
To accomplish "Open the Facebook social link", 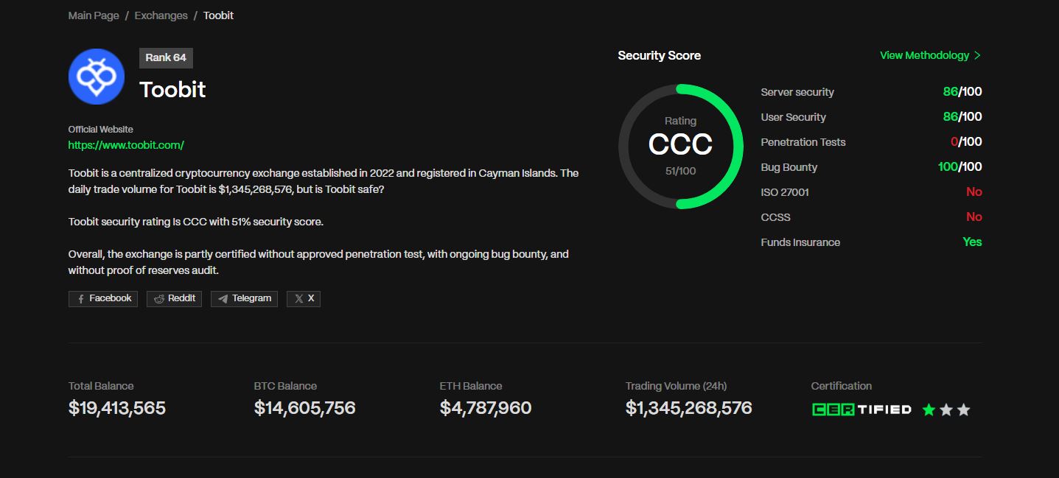I will [x=103, y=298].
